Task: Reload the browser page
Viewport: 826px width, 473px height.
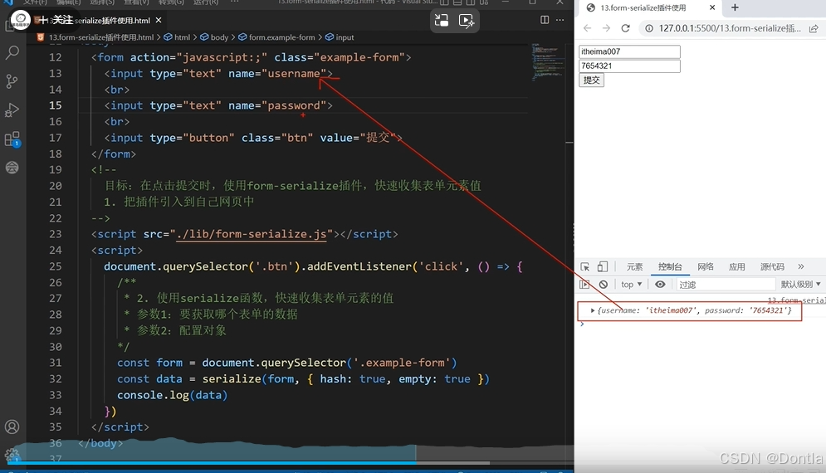Action: pyautogui.click(x=626, y=28)
